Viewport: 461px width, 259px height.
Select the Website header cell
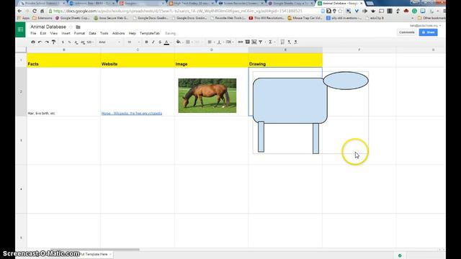(138, 60)
